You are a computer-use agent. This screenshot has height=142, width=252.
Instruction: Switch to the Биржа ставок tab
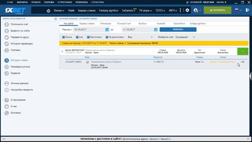(x=87, y=24)
